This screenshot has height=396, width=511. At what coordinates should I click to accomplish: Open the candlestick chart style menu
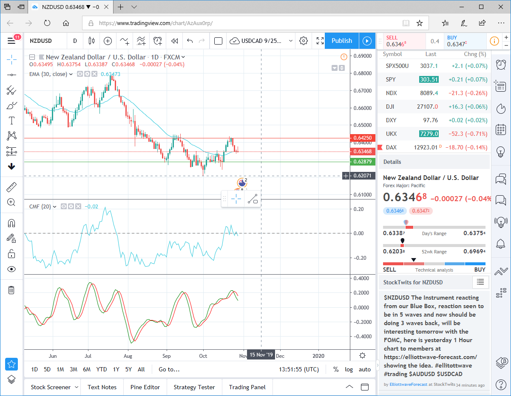coord(91,41)
